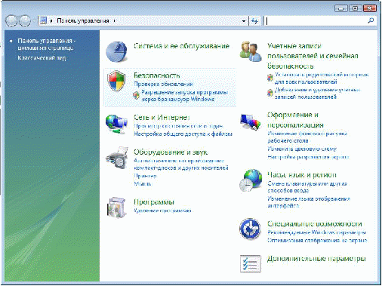The image size is (382, 286).
Task: Click the Additional Options checklist icon
Action: (251, 263)
